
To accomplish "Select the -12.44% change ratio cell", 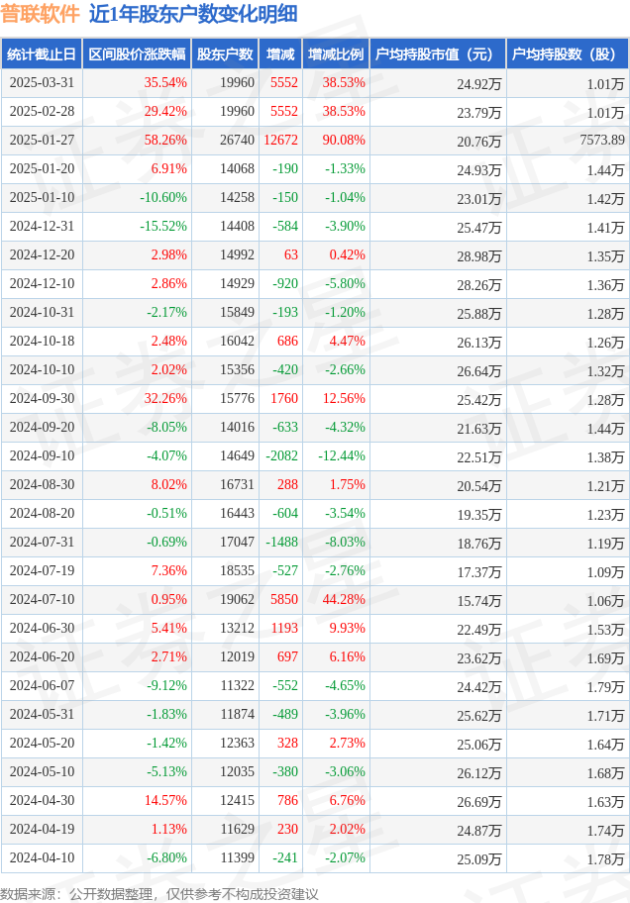I will (x=342, y=456).
